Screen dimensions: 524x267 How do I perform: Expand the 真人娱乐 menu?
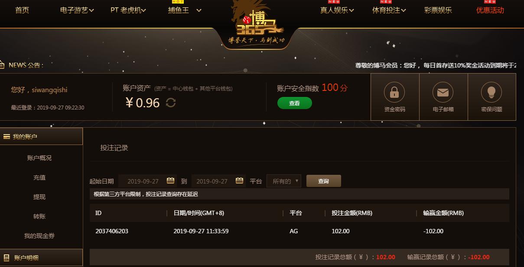[337, 10]
